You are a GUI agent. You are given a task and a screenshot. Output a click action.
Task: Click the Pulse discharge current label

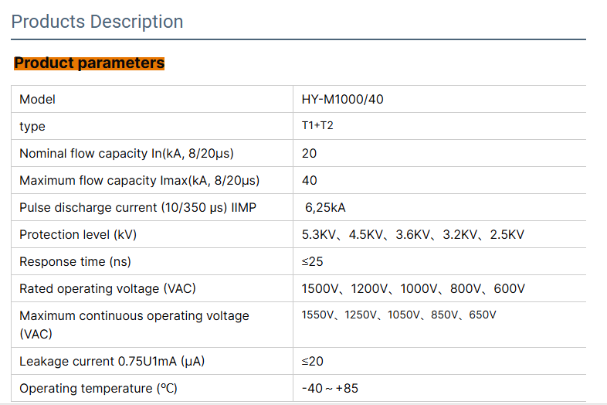click(x=137, y=208)
